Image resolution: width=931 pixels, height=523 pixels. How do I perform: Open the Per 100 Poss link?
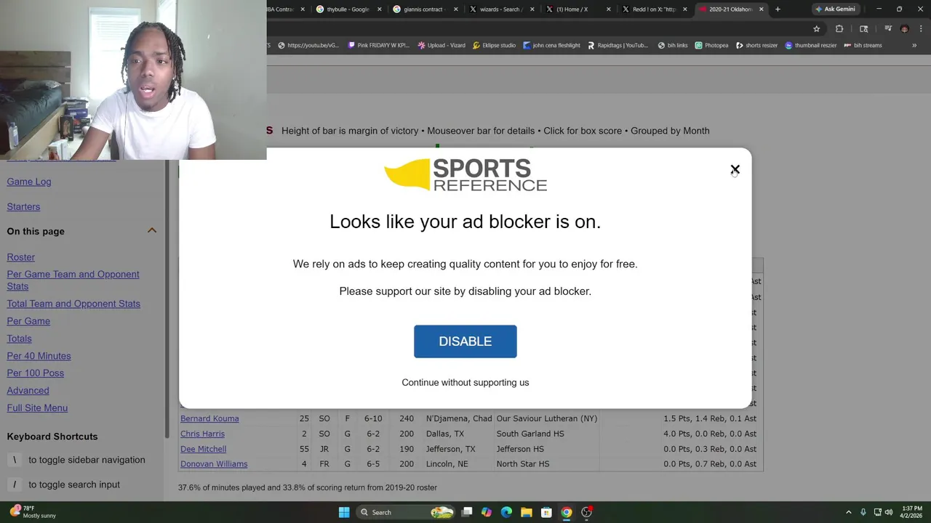click(36, 373)
